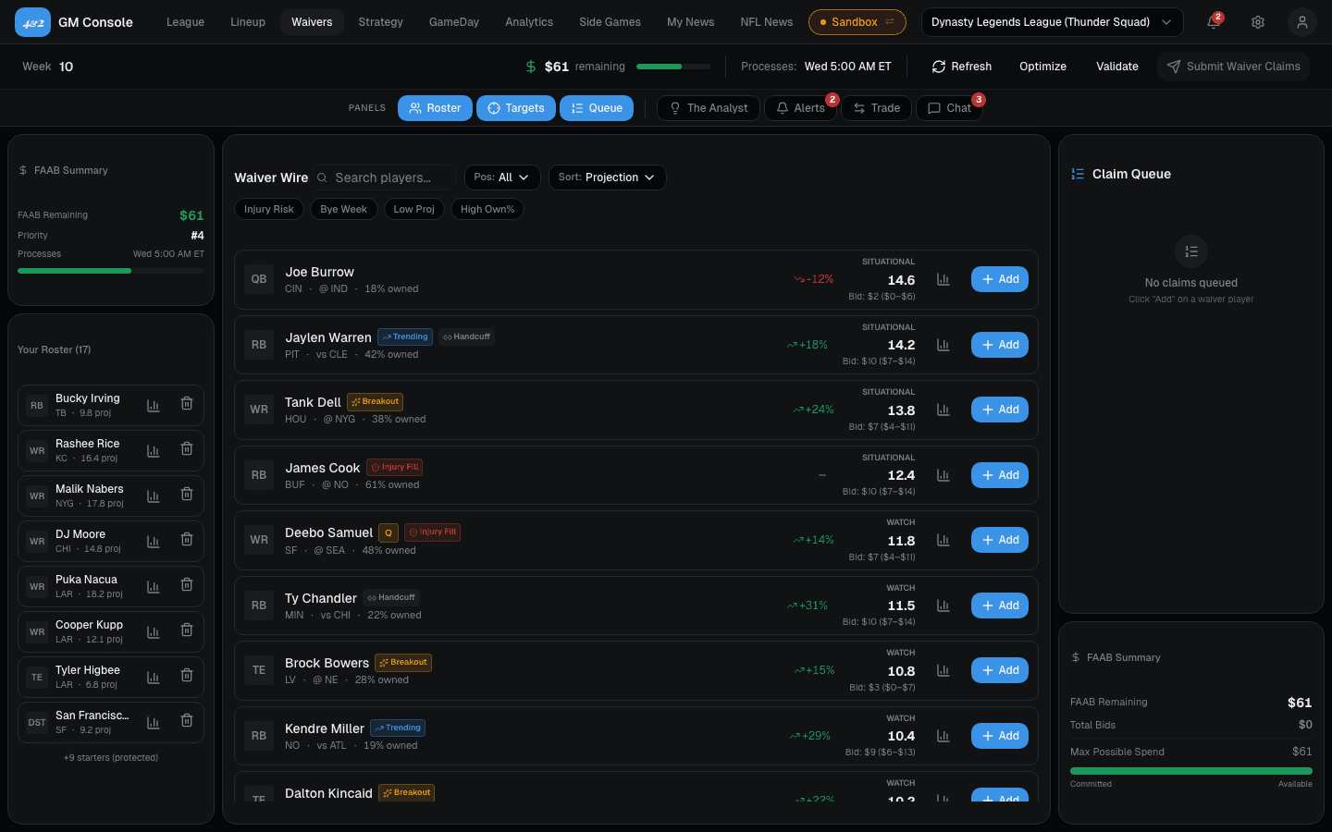Toggle the Roster panel

coord(435,108)
